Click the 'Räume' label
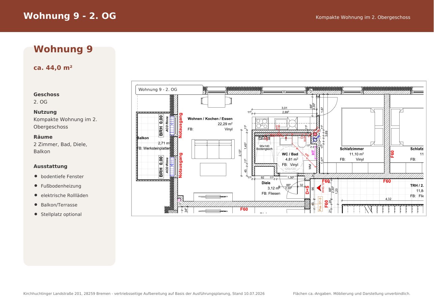 (43, 137)
